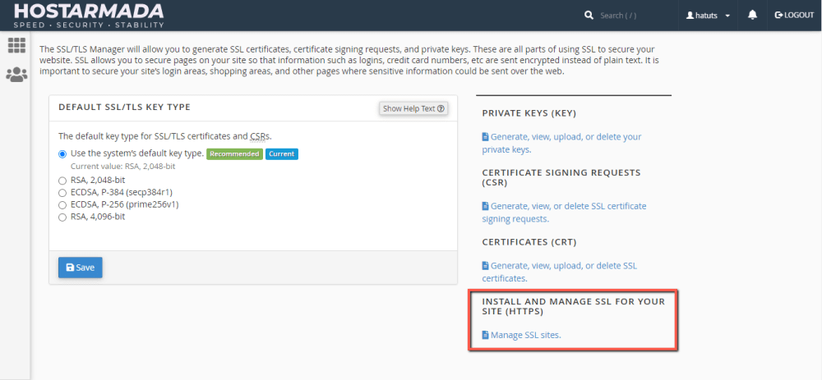Image resolution: width=822 pixels, height=380 pixels.
Task: Select Use the system's default key type
Action: pyautogui.click(x=62, y=153)
